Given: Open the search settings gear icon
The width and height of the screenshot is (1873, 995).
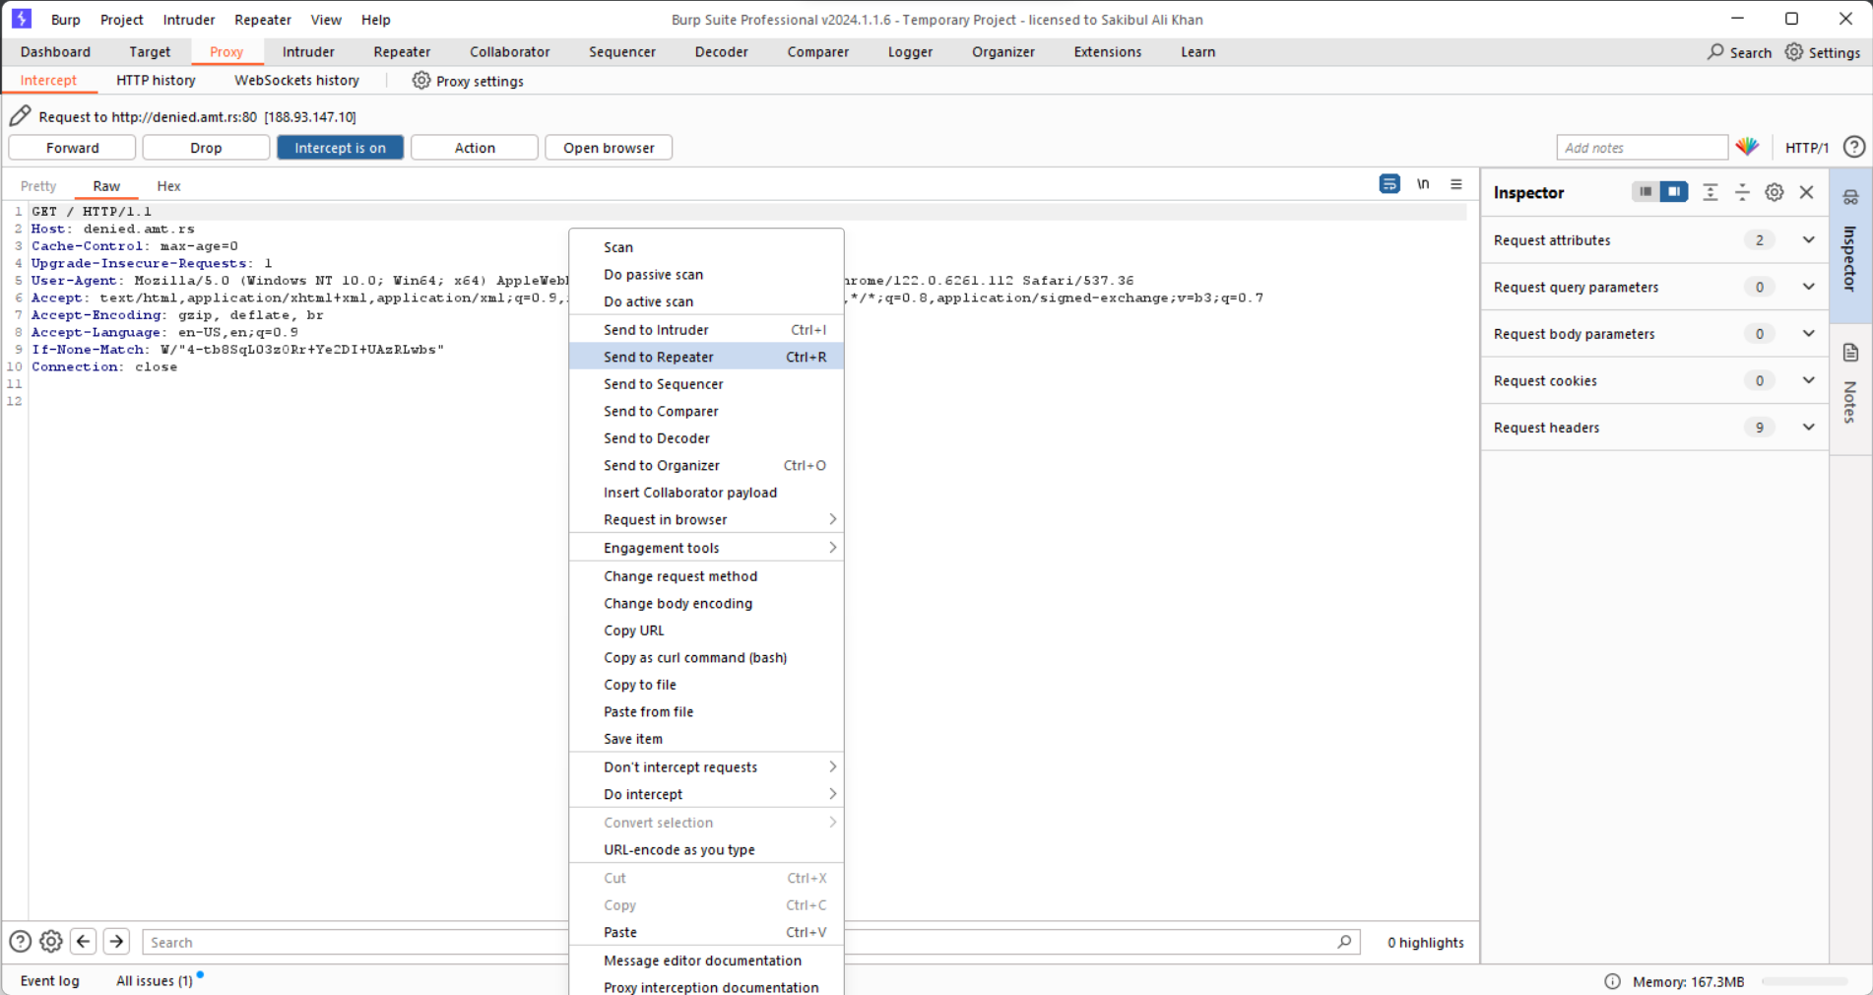Looking at the screenshot, I should pyautogui.click(x=51, y=942).
